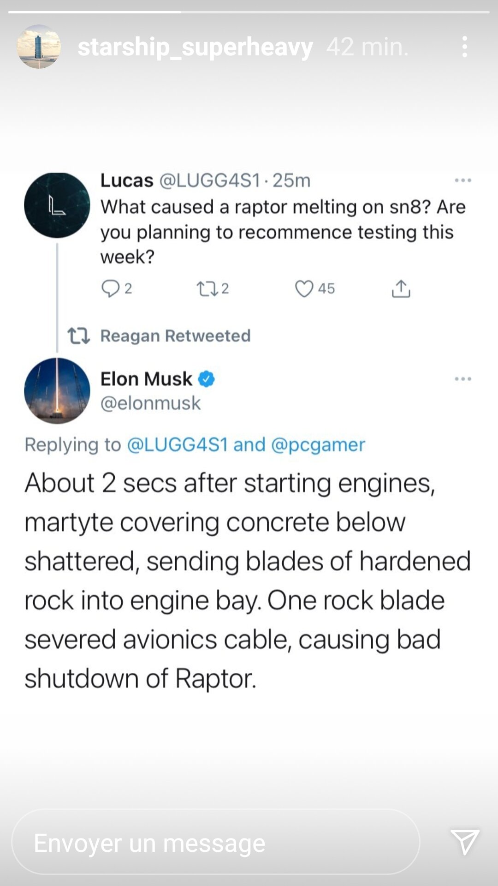Tap the send/share paper plane icon
The height and width of the screenshot is (886, 498).
click(x=464, y=842)
